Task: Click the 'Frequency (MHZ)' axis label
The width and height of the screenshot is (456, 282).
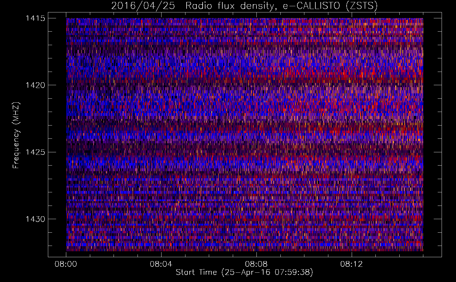Action: [16, 135]
